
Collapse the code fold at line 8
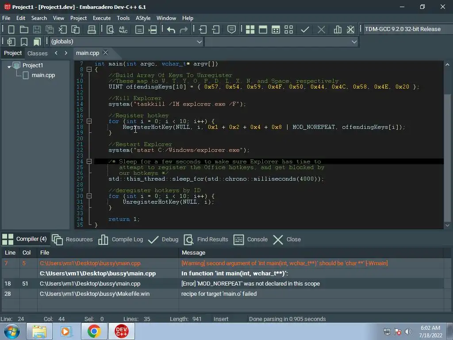[x=89, y=70]
